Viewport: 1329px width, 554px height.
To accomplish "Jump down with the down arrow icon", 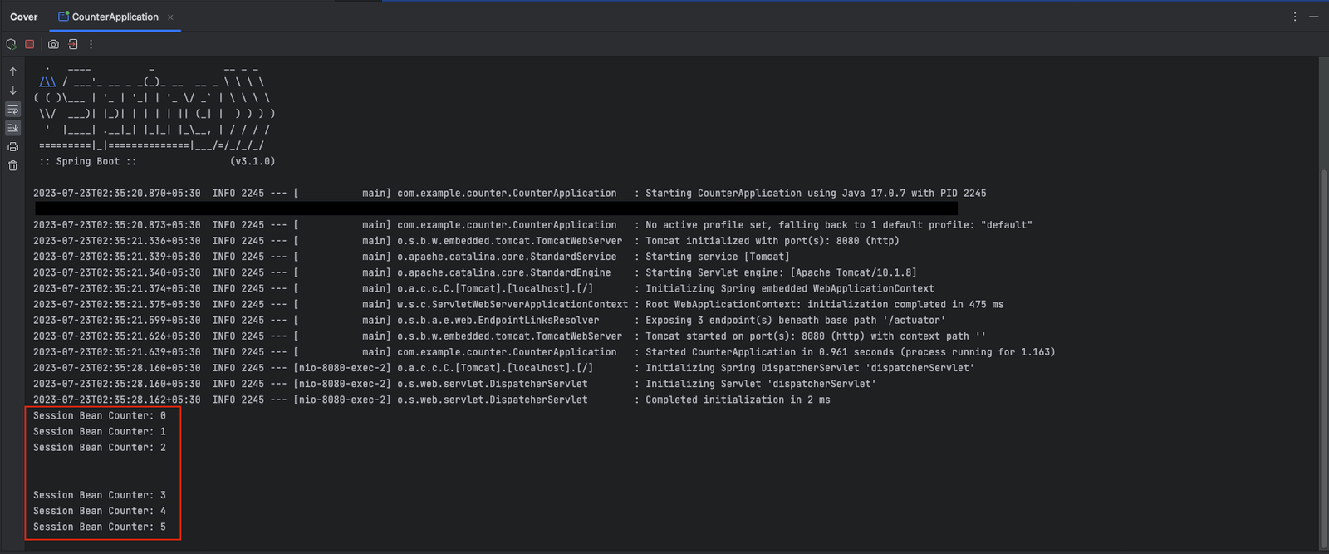I will click(12, 91).
